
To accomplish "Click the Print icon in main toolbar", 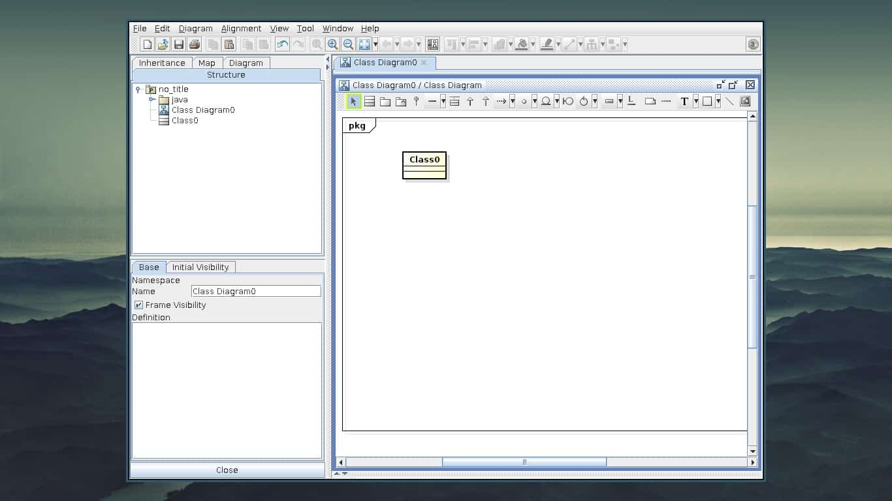I will [195, 44].
